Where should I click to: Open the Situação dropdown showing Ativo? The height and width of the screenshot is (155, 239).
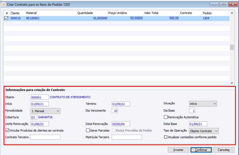coord(203,104)
